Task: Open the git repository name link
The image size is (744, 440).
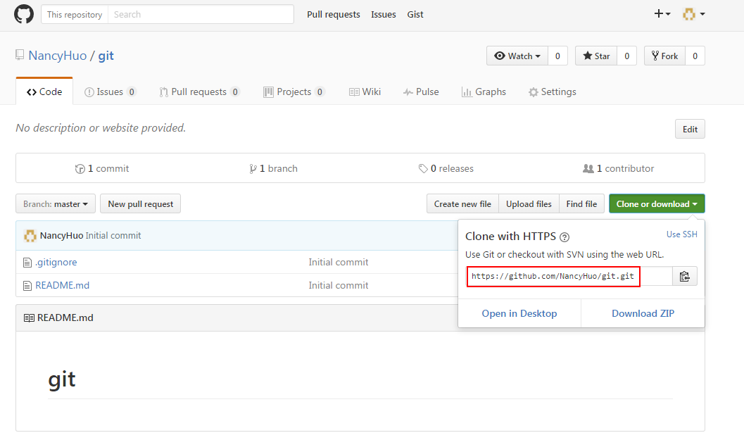Action: (106, 56)
